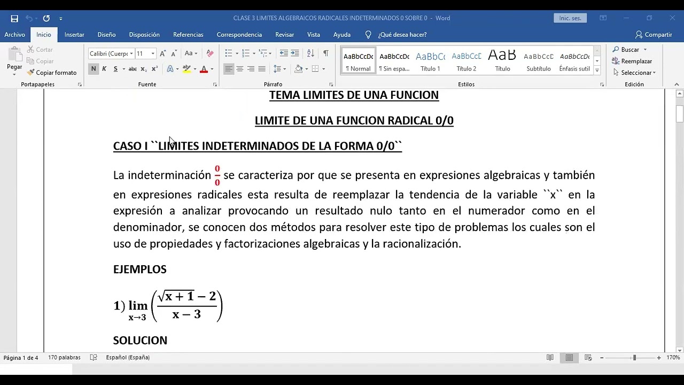The width and height of the screenshot is (684, 385).
Task: Click the bullets list icon
Action: pos(229,53)
